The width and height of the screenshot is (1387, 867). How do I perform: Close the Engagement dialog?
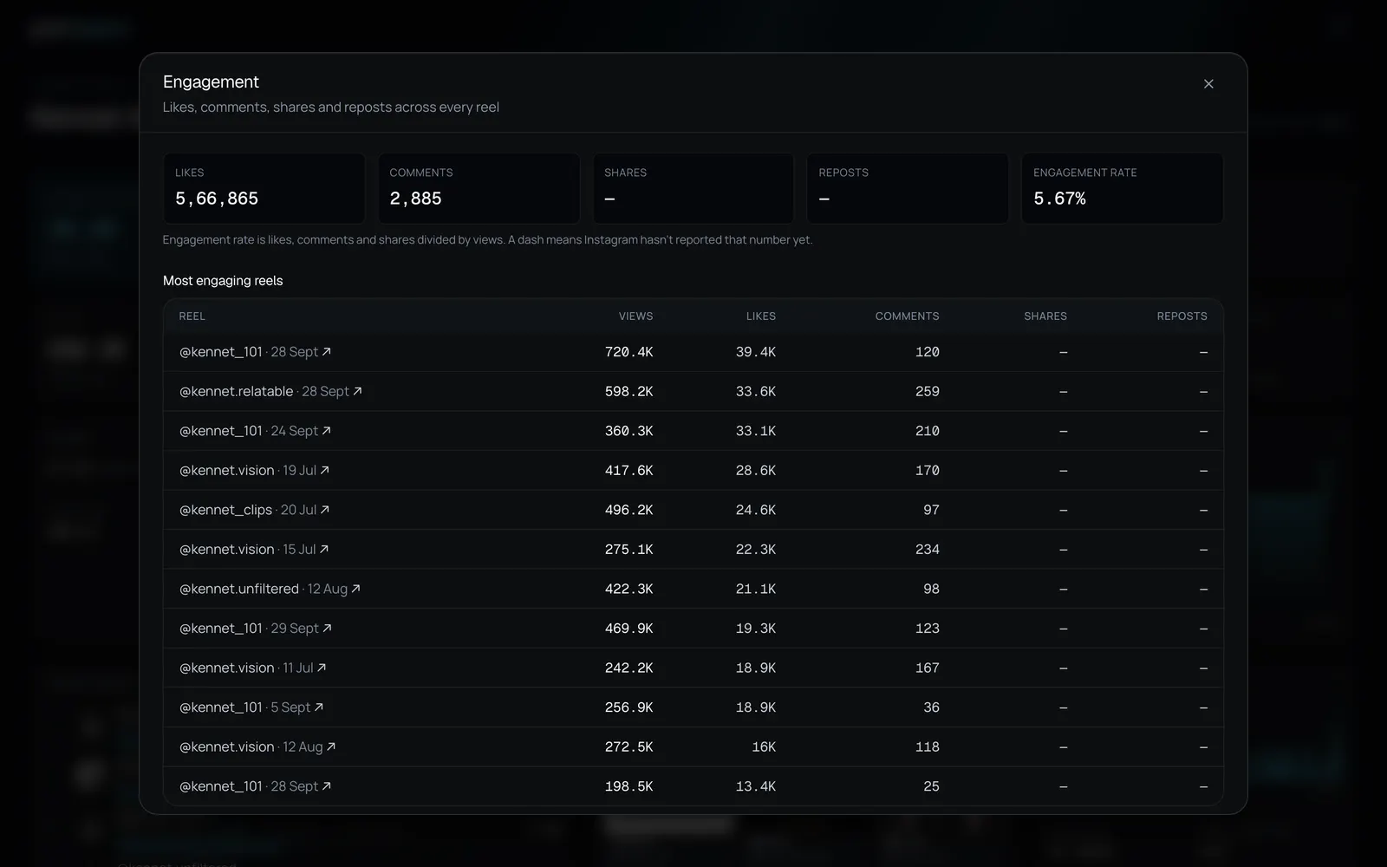point(1208,84)
